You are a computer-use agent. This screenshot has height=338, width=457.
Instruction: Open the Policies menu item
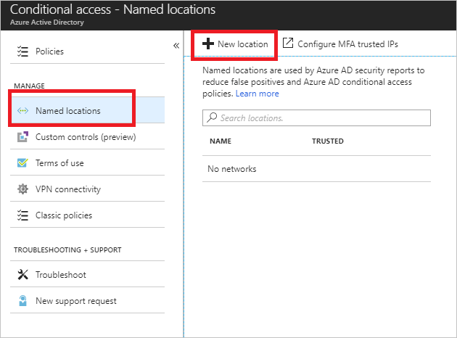coord(49,51)
